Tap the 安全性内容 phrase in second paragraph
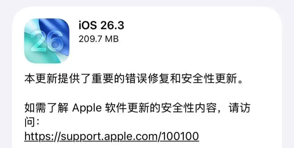Viewport: 294px width, 148px height. (189, 108)
